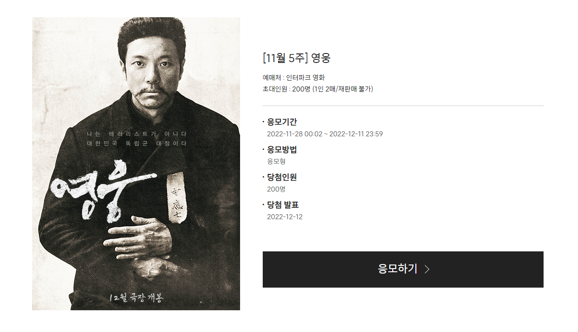Click the 초대인원 200명 info line
This screenshot has width=578, height=332.
318,89
